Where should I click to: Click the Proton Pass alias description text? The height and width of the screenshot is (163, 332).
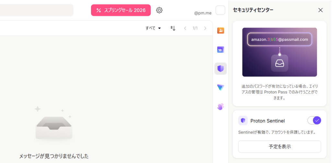pos(279,92)
